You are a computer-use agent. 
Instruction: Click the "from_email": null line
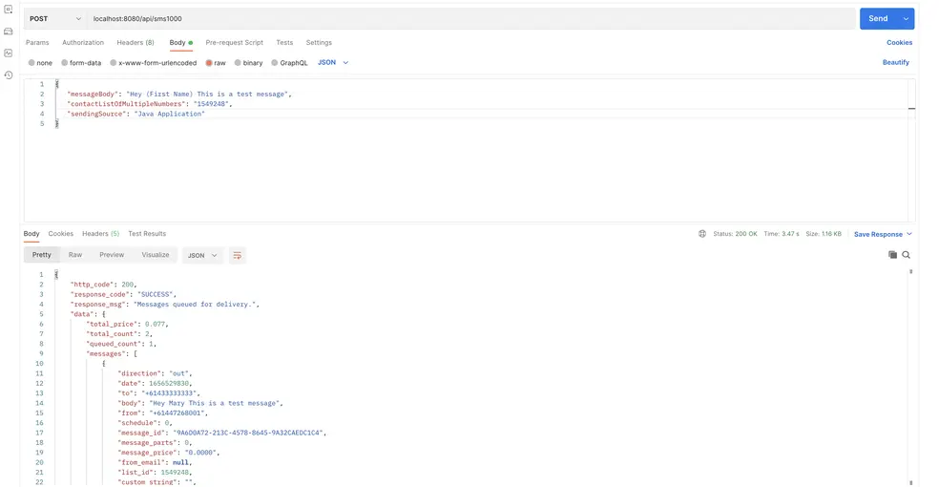point(156,462)
